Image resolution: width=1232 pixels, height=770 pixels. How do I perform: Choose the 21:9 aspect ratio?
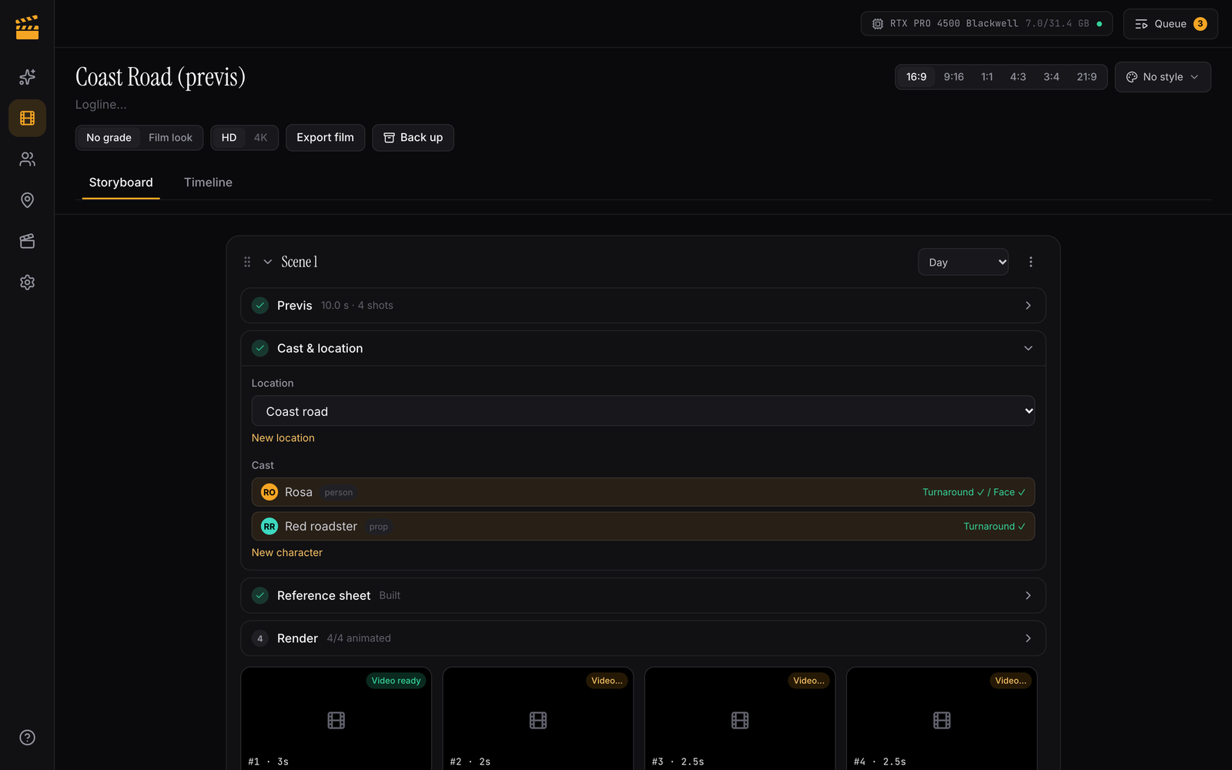(x=1086, y=77)
